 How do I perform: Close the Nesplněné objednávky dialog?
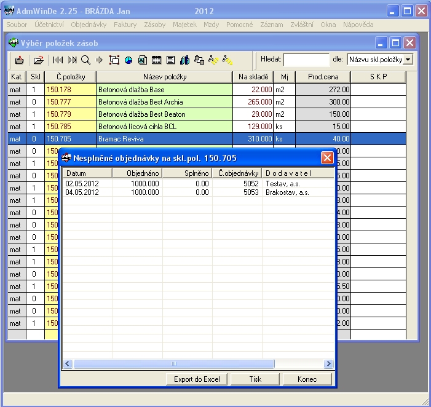tap(327, 158)
